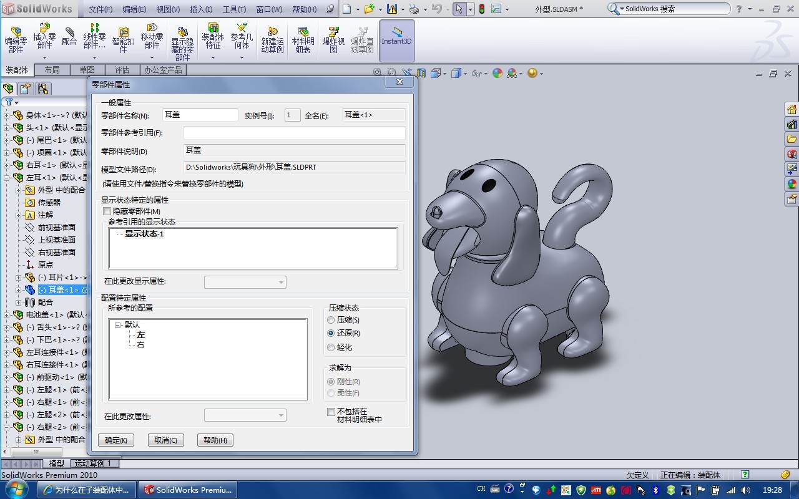Click the Options icon beside traffic light
799x499 pixels.
497,9
